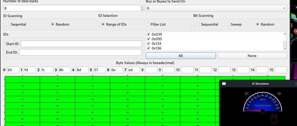This screenshot has width=297, height=126.
Task: Toggle green bit cell 6 in the grid
Action: 57,80
